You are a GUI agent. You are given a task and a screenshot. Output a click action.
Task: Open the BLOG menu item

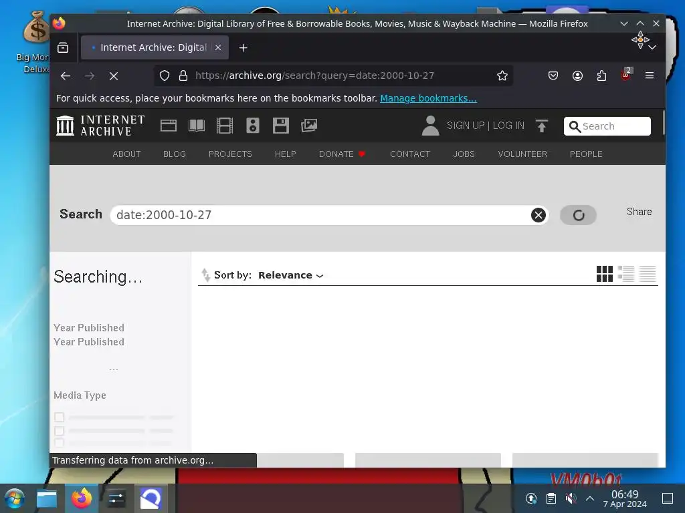coord(175,154)
